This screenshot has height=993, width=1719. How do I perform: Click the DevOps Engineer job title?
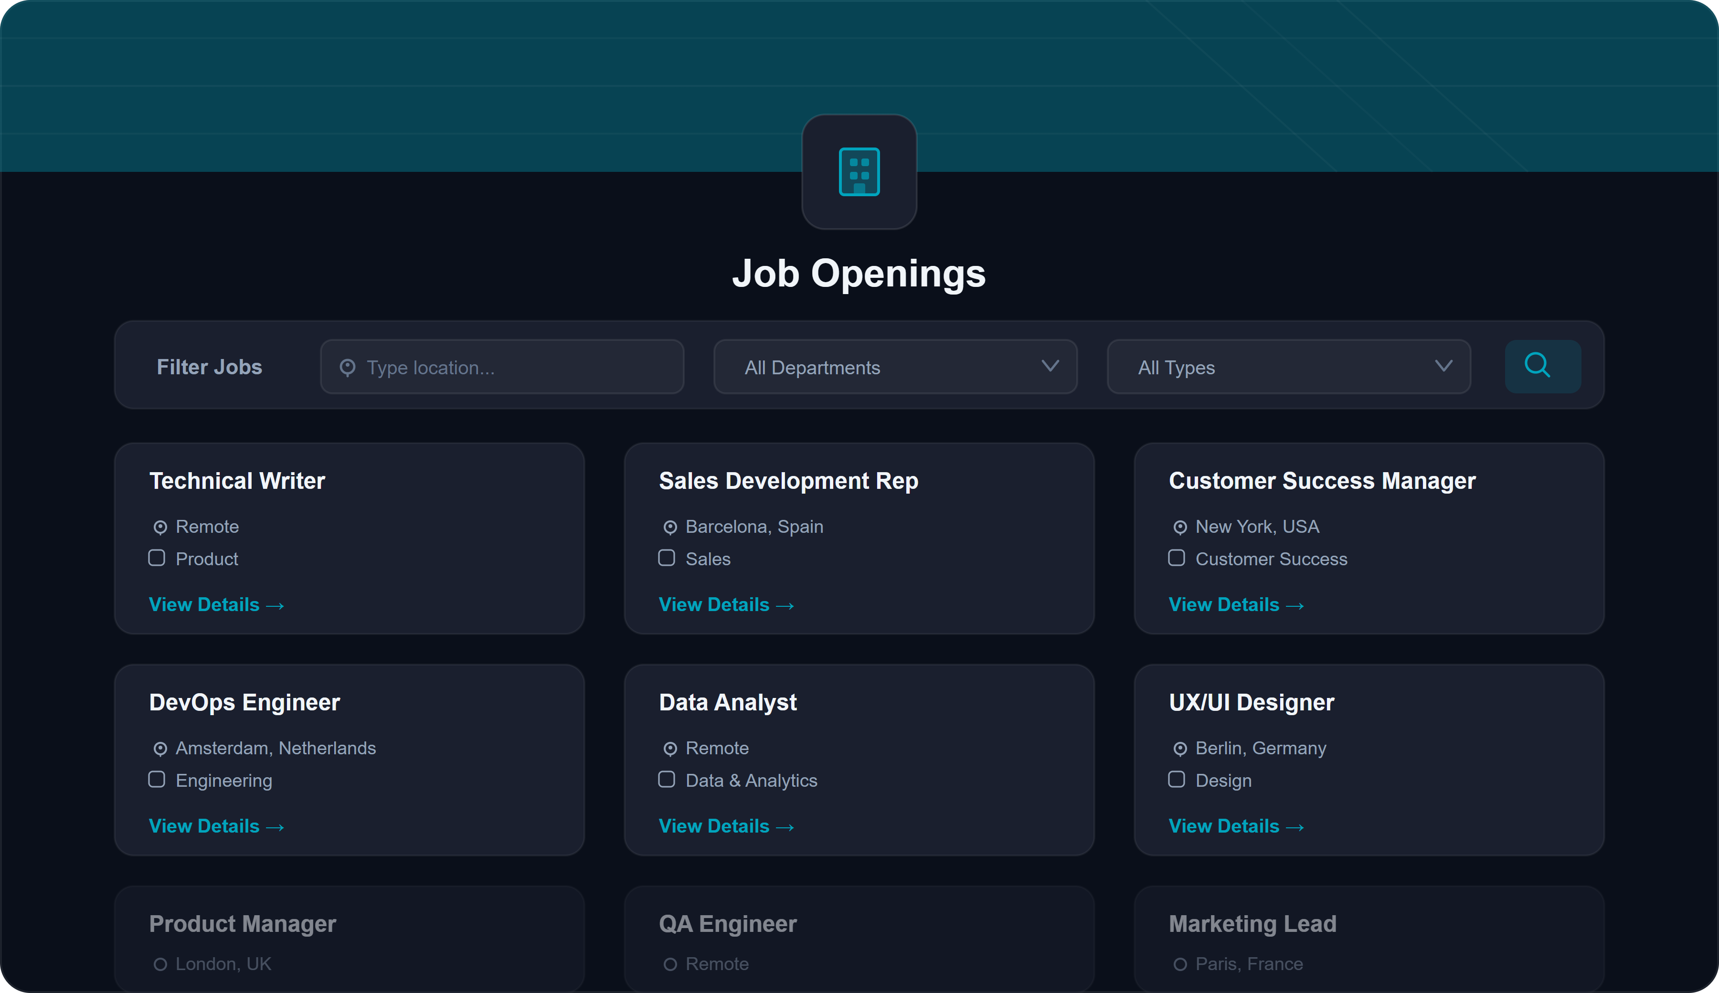244,702
